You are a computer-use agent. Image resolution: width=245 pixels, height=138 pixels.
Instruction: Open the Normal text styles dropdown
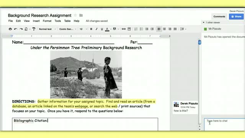pyautogui.click(x=47, y=29)
